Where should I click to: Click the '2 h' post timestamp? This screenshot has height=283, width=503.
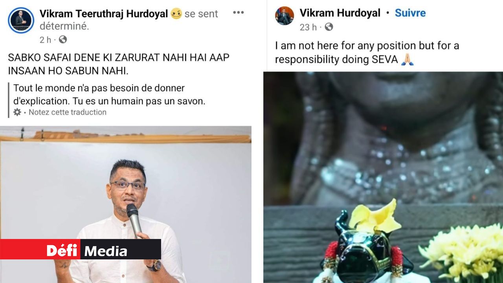(45, 40)
